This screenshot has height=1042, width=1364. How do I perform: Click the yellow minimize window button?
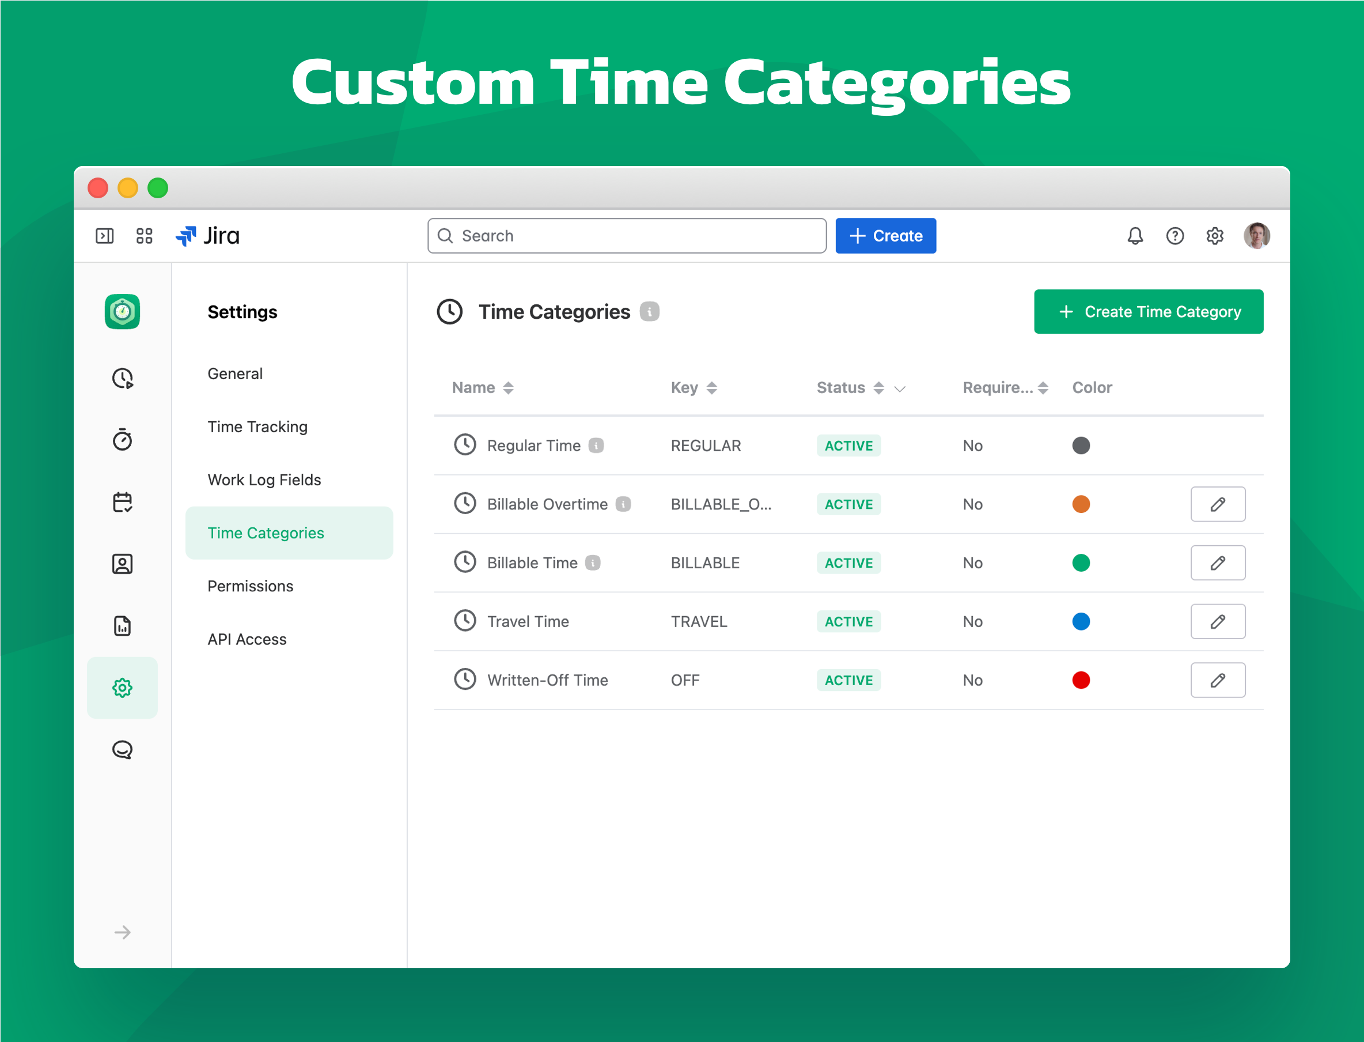(x=128, y=187)
